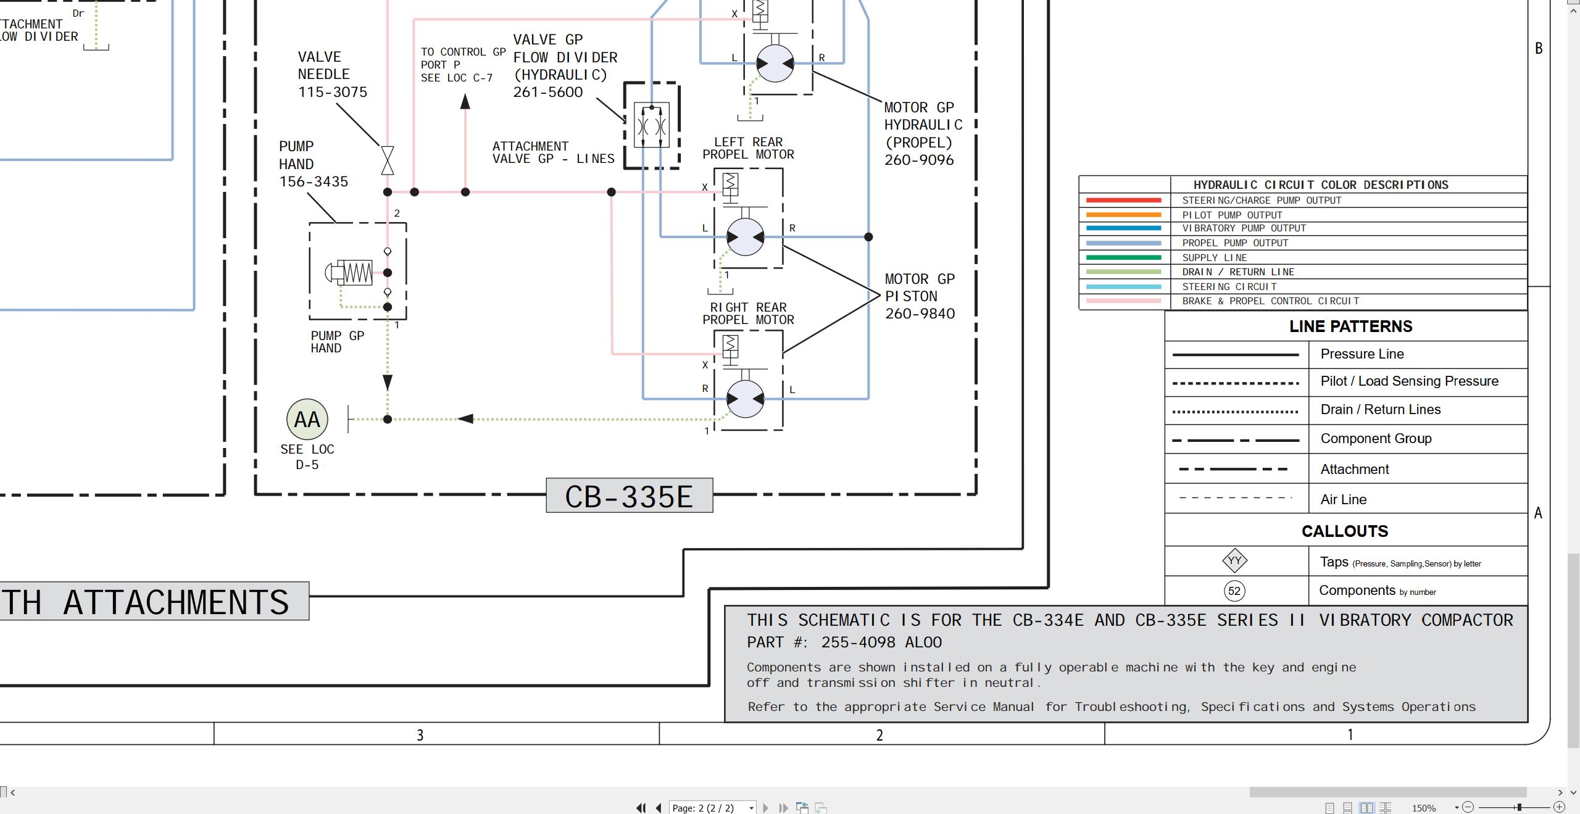
Task: Zoom in with the plus button
Action: [1559, 807]
